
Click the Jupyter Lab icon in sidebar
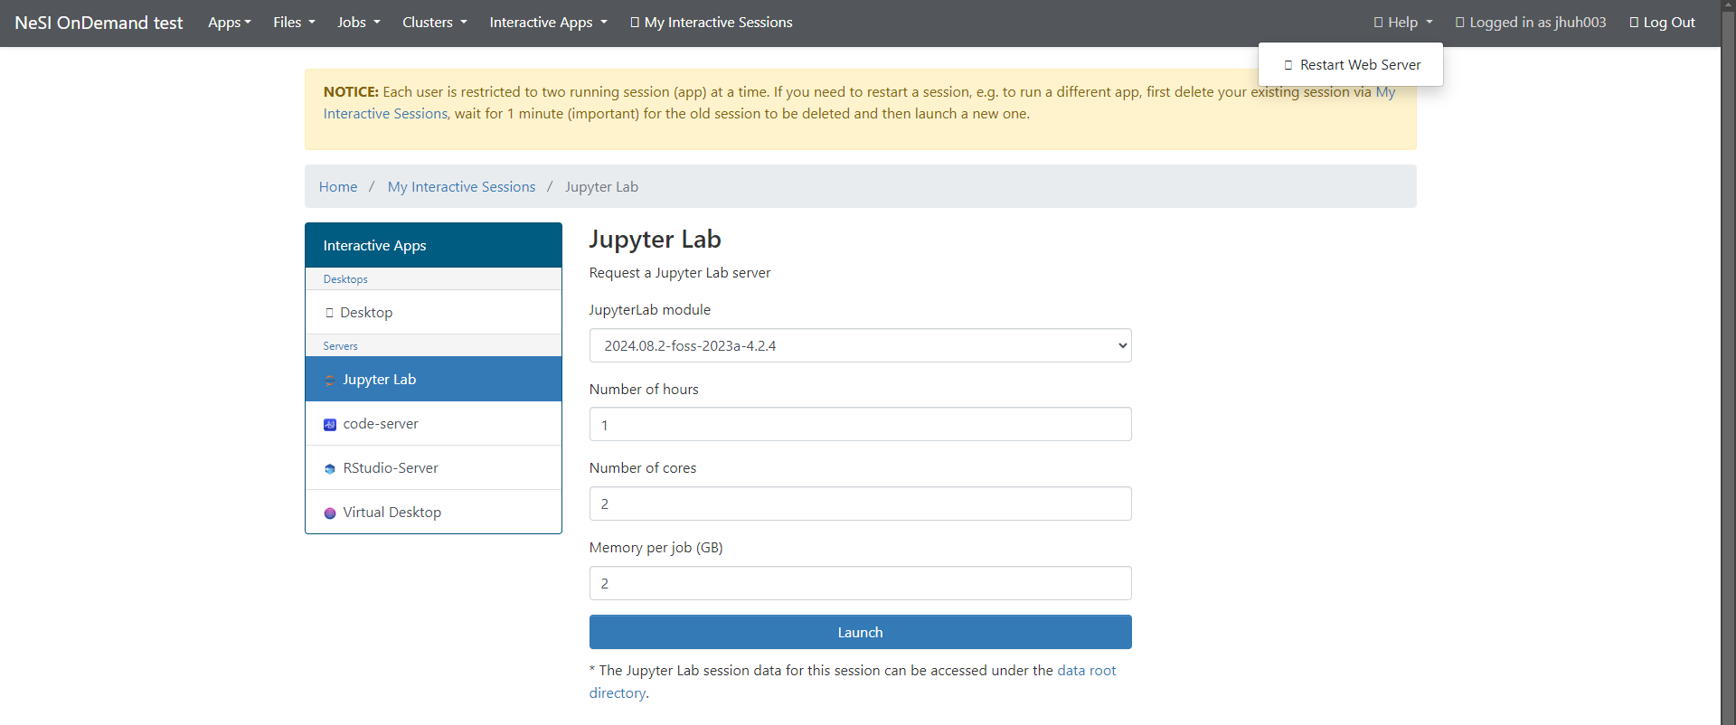[x=330, y=380]
